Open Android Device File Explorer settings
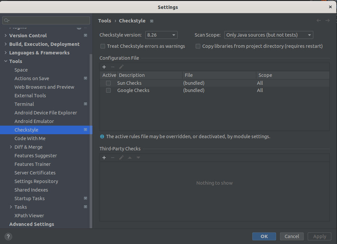Screen dimensions: 337x244 point(45,113)
